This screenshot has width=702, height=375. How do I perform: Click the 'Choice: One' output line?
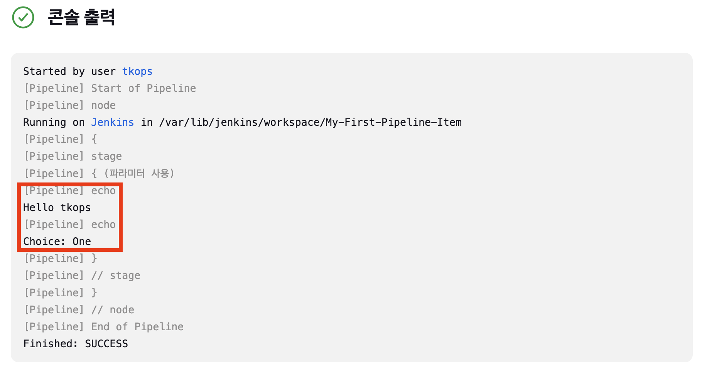coord(57,242)
